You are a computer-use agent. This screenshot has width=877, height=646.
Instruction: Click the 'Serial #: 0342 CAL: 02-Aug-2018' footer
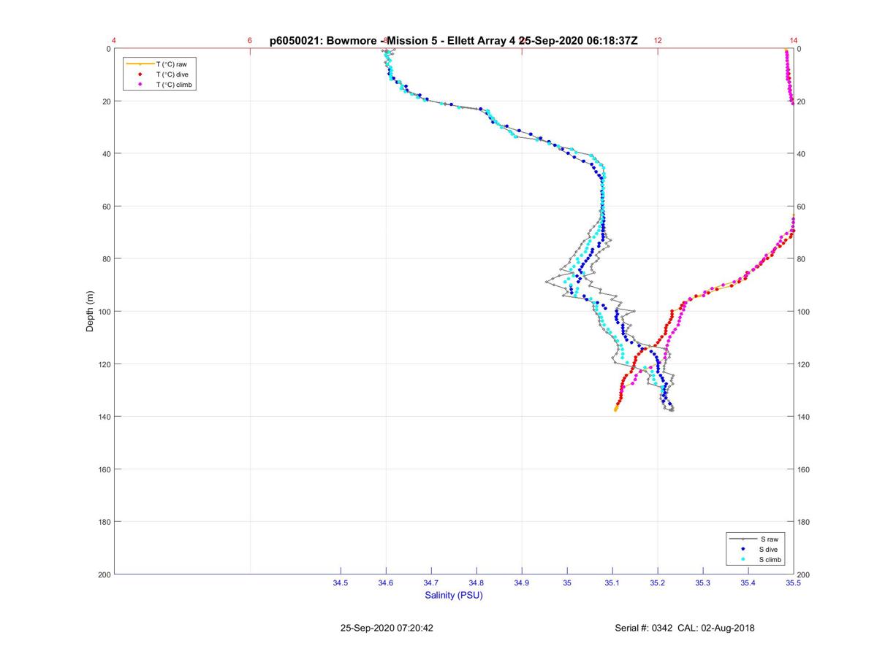pos(686,628)
